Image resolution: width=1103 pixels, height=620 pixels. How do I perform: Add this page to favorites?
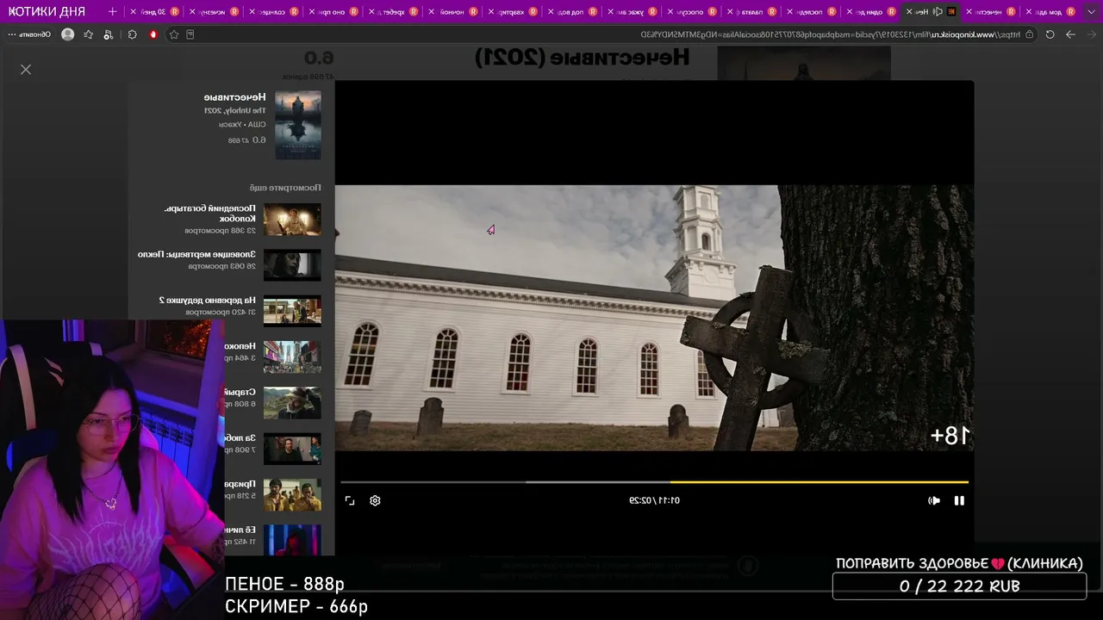[x=174, y=34]
